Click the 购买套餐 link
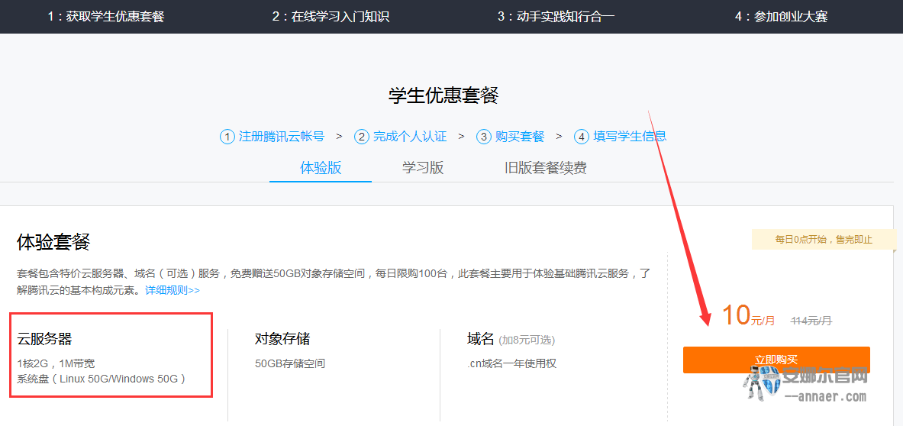The width and height of the screenshot is (903, 426). (520, 137)
